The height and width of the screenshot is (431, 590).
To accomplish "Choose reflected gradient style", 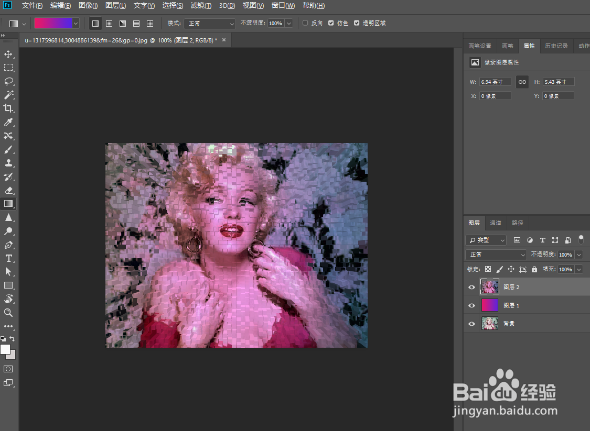I will 136,23.
